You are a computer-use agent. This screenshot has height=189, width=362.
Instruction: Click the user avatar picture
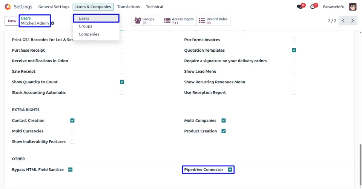point(353,7)
